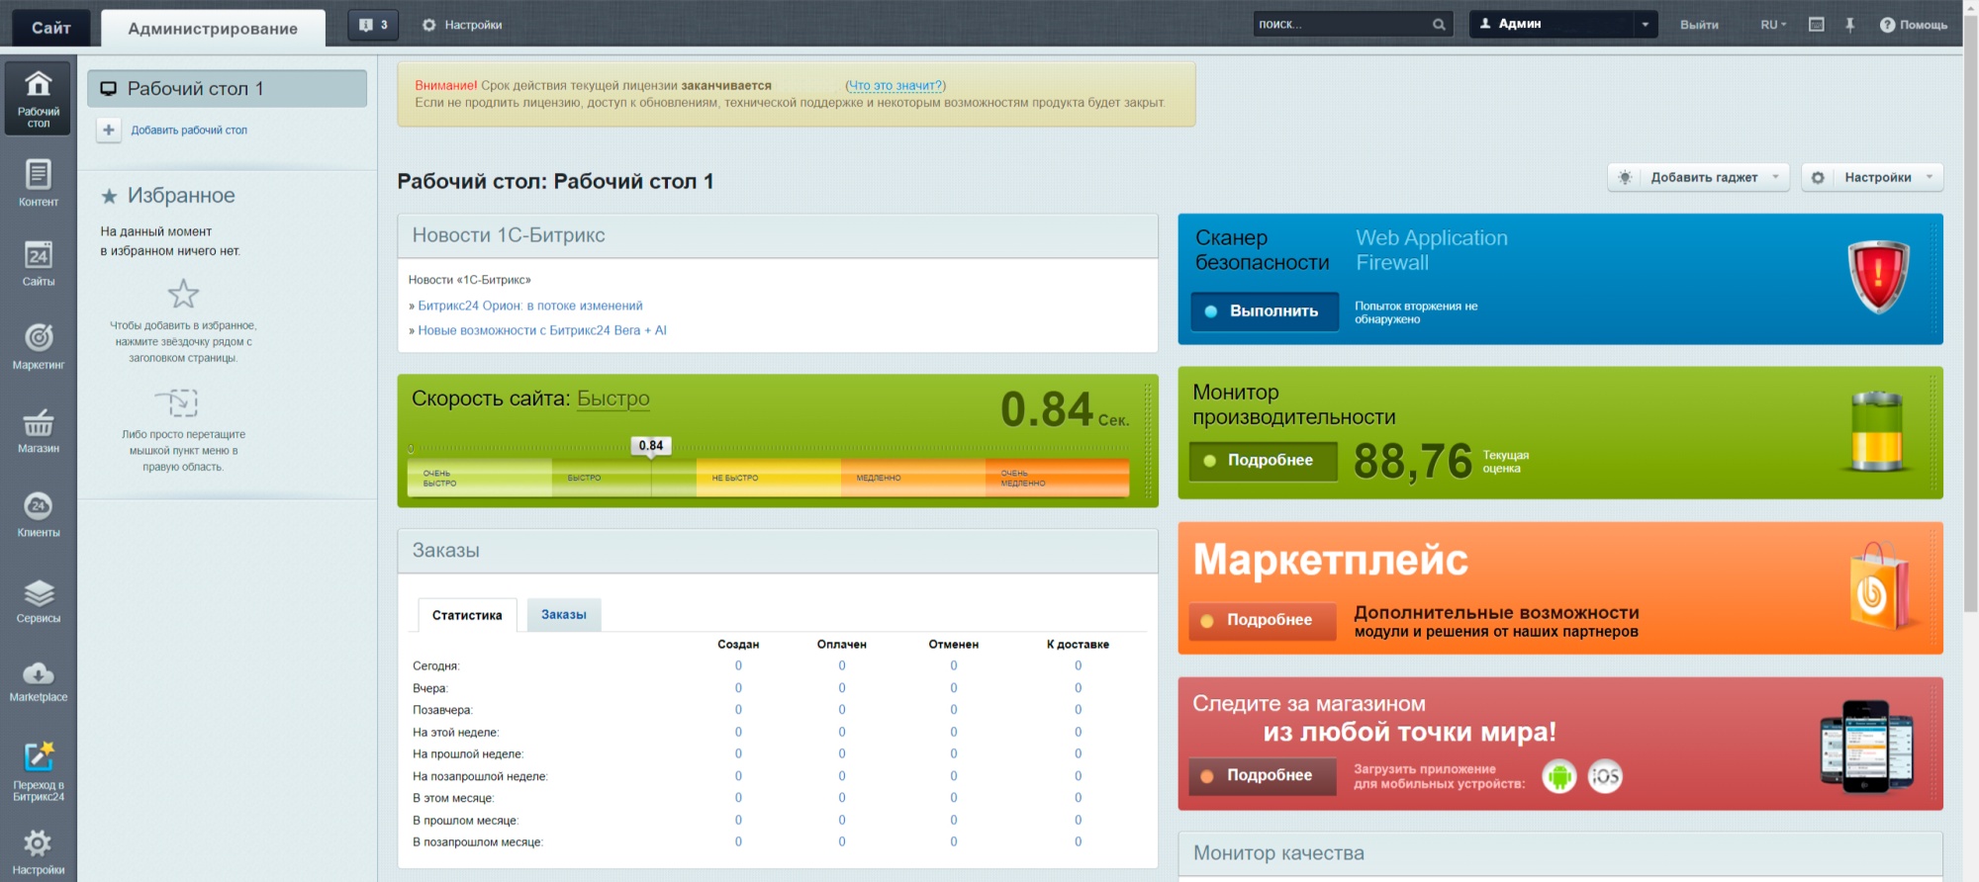1979x882 pixels.
Task: Click the Android app download icon
Action: click(x=1558, y=776)
